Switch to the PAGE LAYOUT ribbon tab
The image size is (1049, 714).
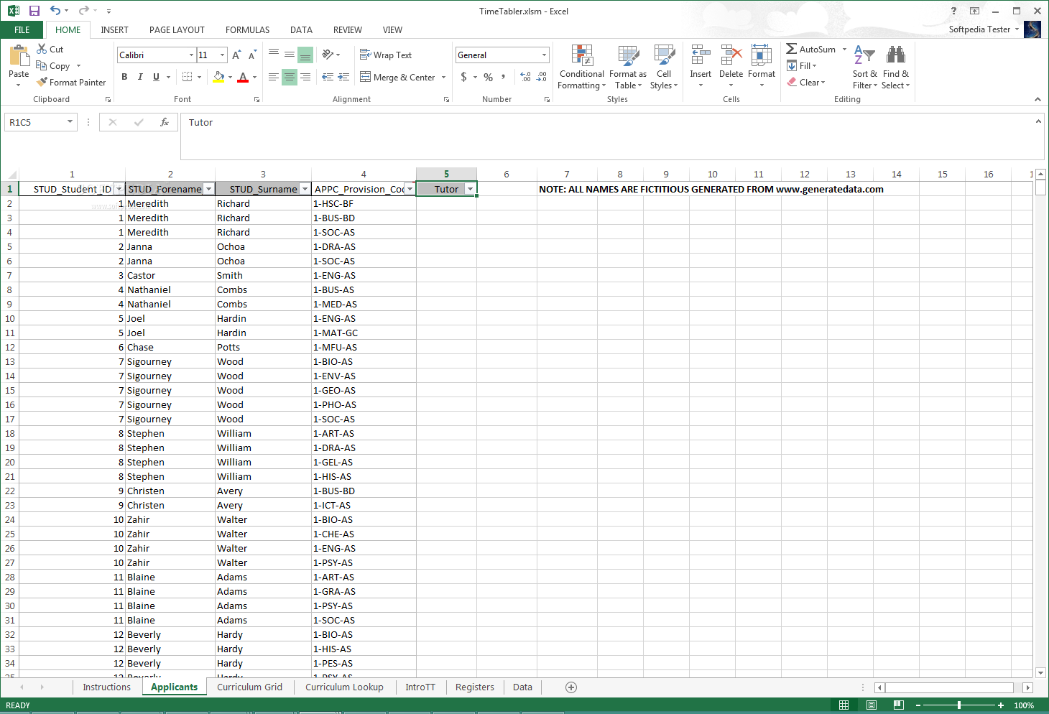(177, 29)
